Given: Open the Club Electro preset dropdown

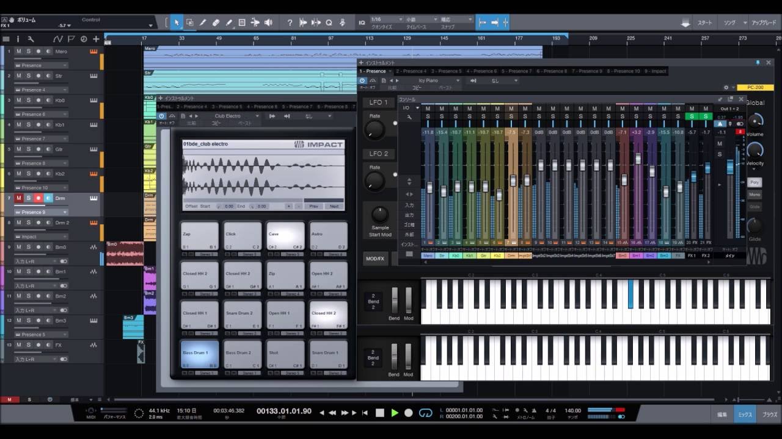Looking at the screenshot, I should tap(235, 116).
